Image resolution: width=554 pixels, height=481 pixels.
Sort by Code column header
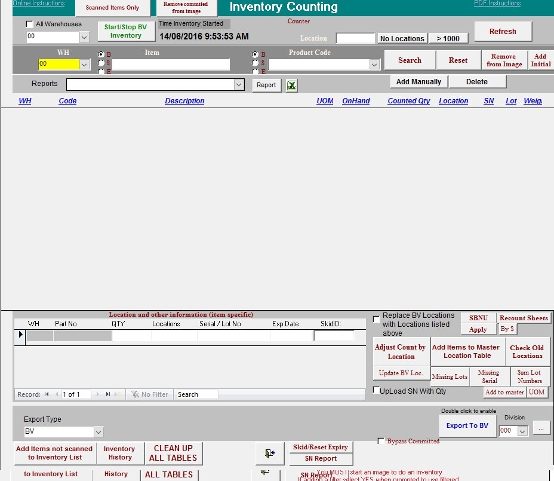(x=67, y=101)
